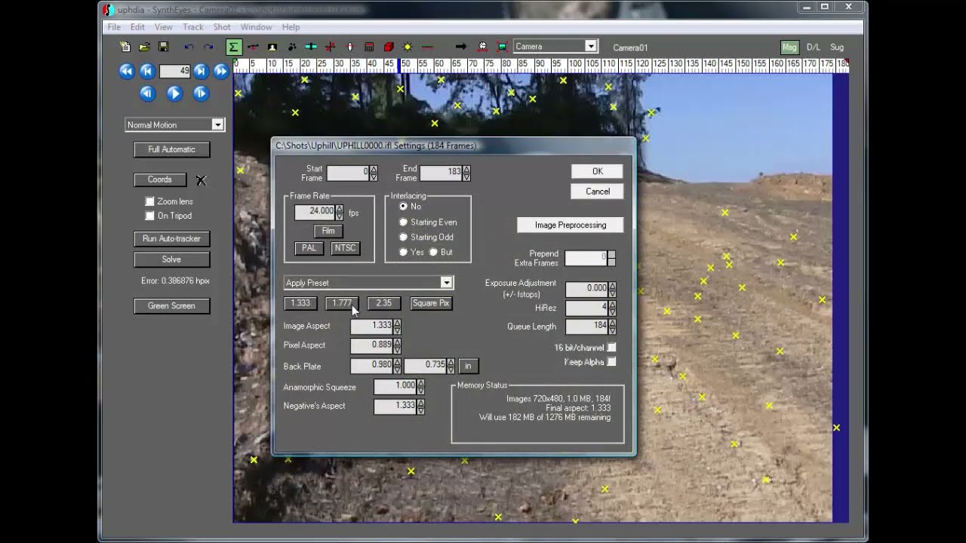Select interlacing No radio button
The image size is (966, 543).
[x=403, y=206]
